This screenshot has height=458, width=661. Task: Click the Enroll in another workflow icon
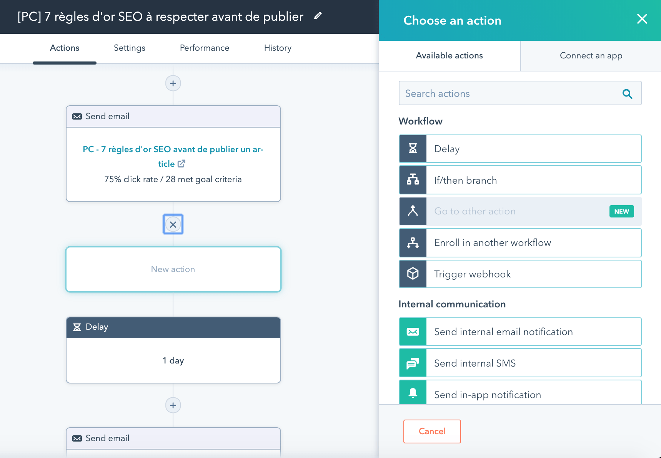413,242
